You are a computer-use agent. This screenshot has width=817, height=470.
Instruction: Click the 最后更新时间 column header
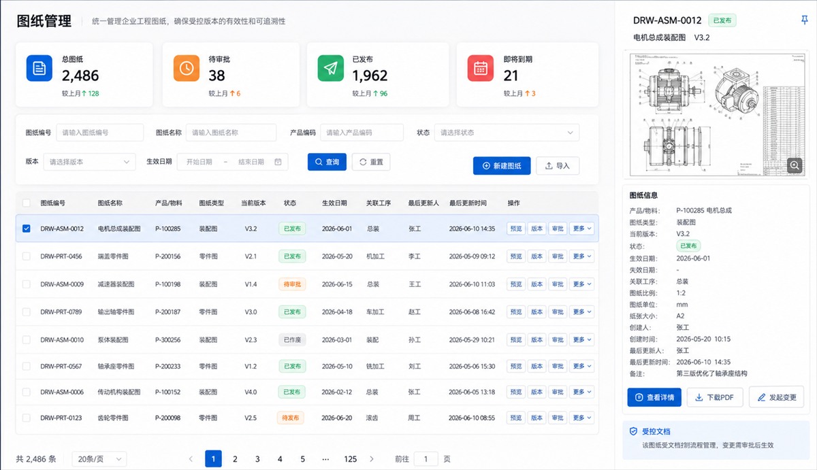click(468, 203)
